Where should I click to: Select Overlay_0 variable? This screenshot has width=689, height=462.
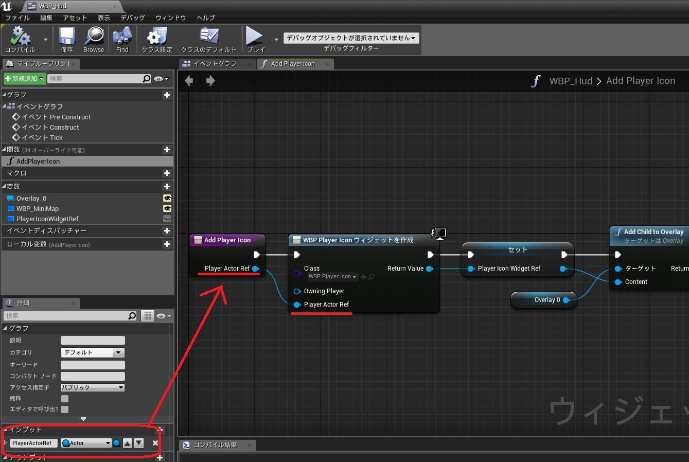pyautogui.click(x=31, y=199)
